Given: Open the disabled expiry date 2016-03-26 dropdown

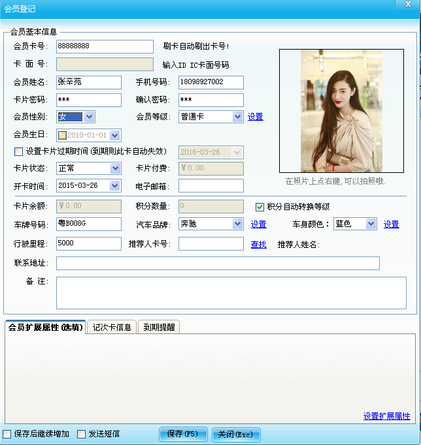Looking at the screenshot, I should pyautogui.click(x=237, y=153).
